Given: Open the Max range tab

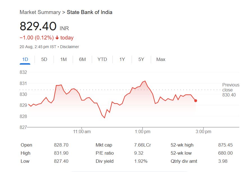Looking at the screenshot, I should point(161,59).
